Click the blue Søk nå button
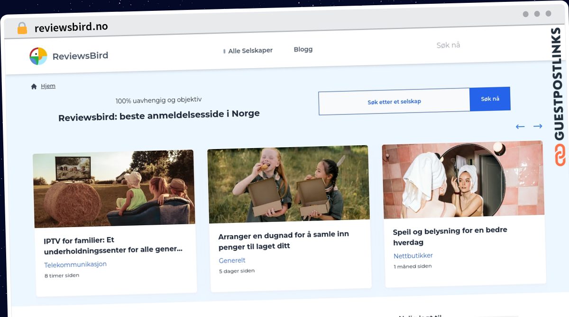This screenshot has height=317, width=569. [x=490, y=99]
